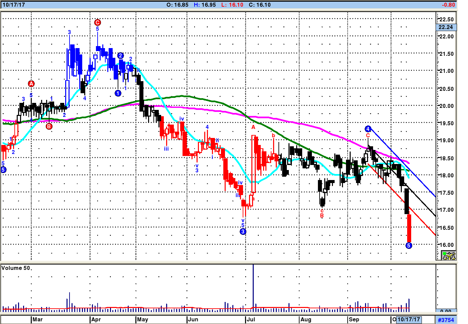The image size is (468, 324).
Task: Click the 10/17/17 date in header bar
Action: 14,5
